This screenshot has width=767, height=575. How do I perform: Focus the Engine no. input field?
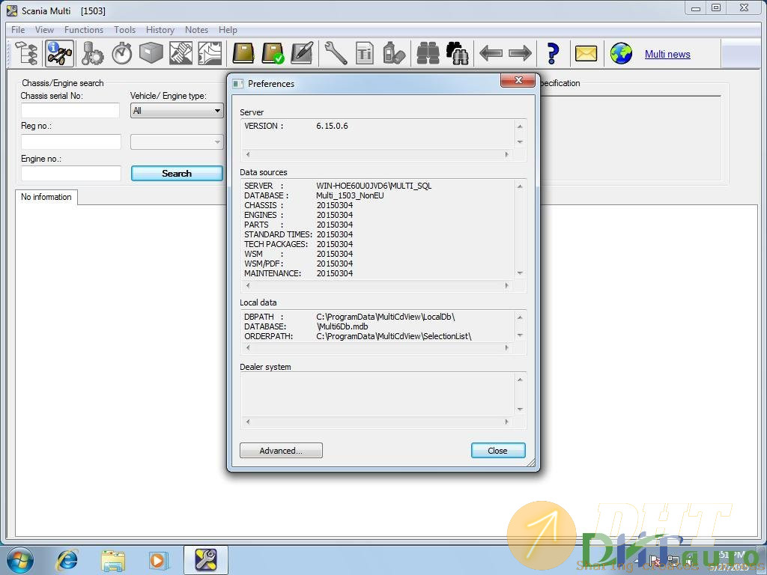coord(71,173)
